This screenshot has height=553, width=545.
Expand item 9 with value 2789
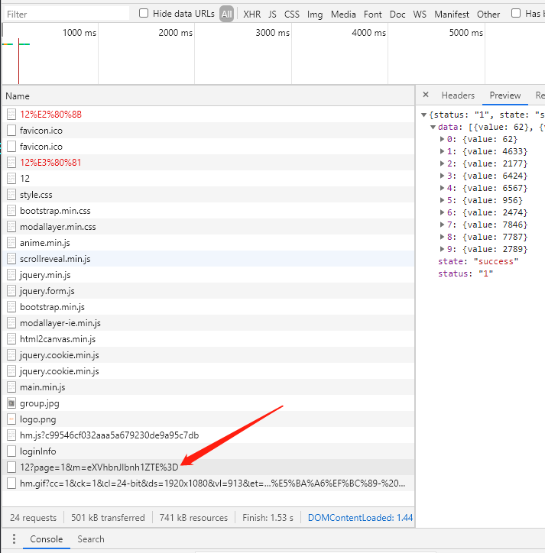tap(442, 249)
